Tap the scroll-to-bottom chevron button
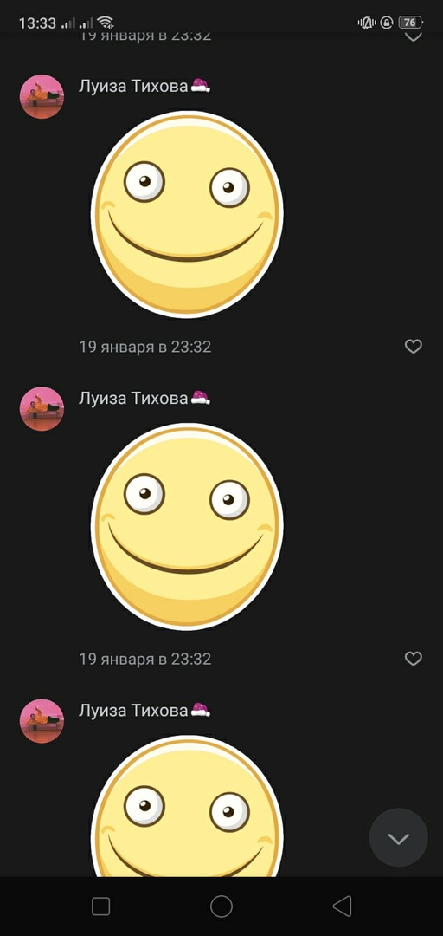The image size is (443, 936). (x=398, y=837)
